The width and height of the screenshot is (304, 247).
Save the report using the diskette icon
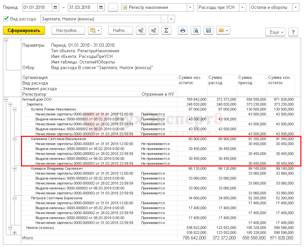[208, 31]
